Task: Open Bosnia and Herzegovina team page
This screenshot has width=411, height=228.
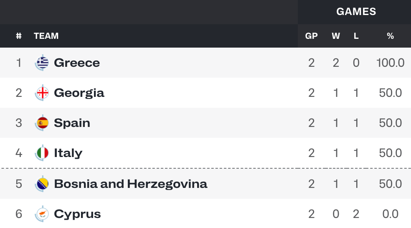Action: (x=131, y=184)
